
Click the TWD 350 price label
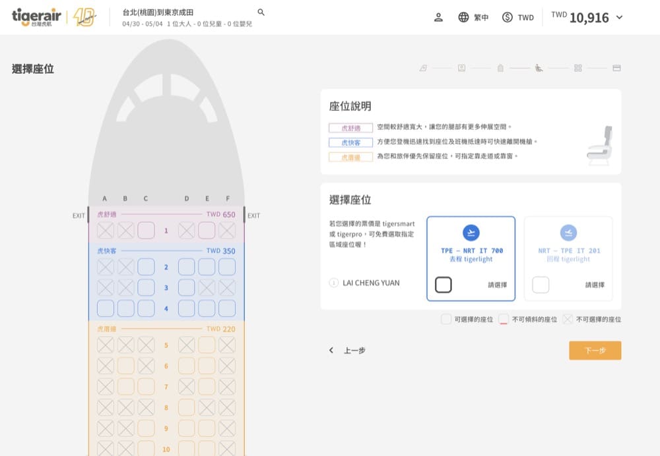[x=221, y=251]
